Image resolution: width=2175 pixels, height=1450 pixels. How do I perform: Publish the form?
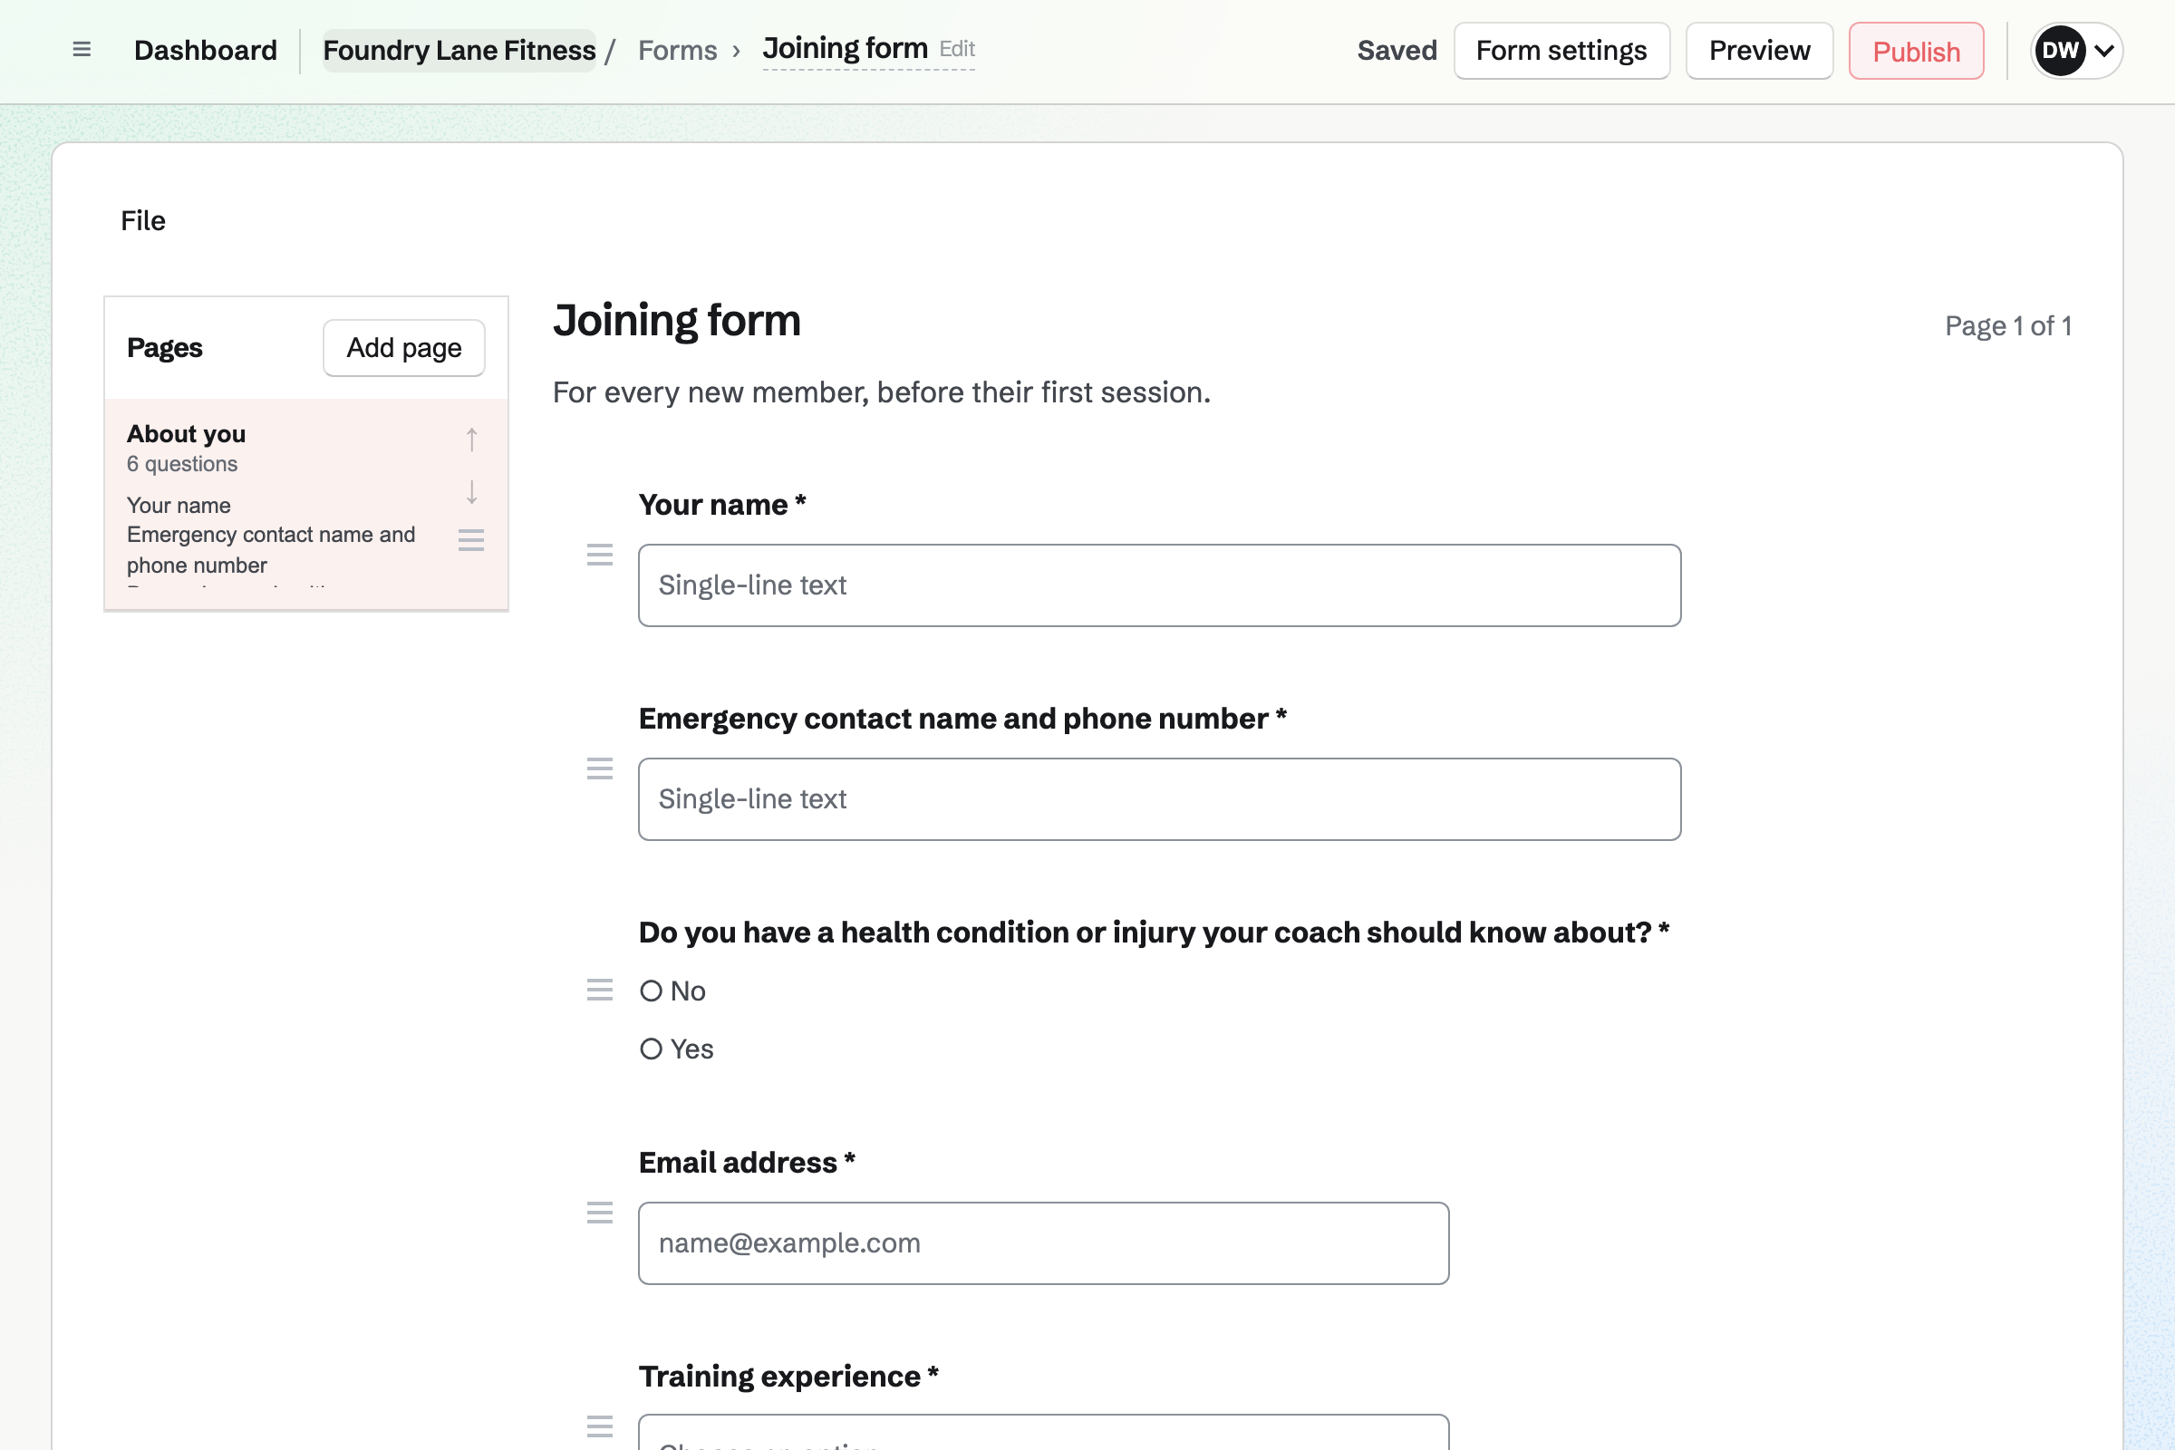(x=1916, y=51)
